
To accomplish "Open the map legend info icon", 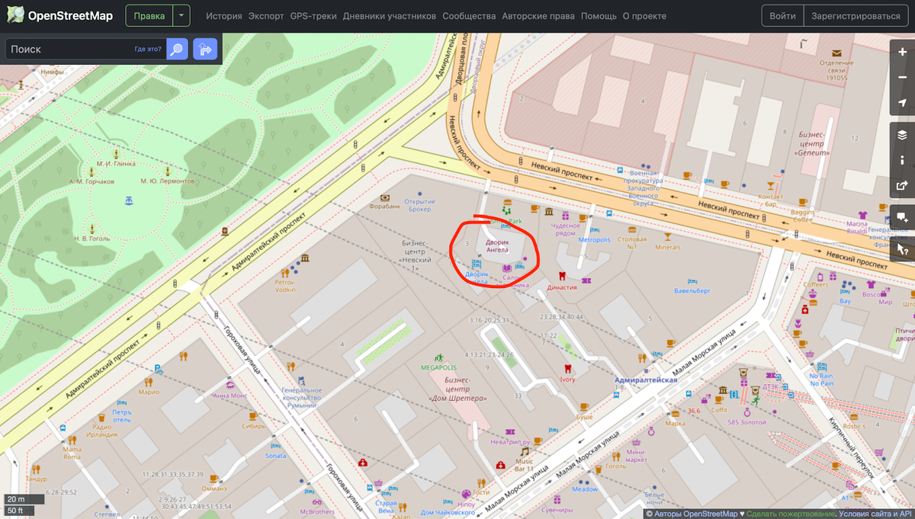I will pos(903,160).
